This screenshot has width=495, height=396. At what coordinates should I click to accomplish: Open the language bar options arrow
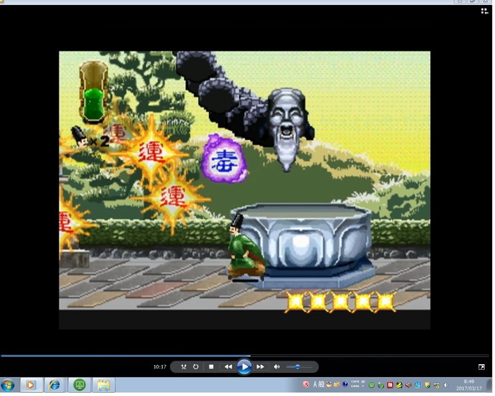[x=363, y=386]
